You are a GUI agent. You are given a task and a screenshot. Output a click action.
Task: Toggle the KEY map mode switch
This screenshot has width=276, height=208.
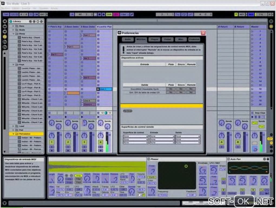click(242, 14)
